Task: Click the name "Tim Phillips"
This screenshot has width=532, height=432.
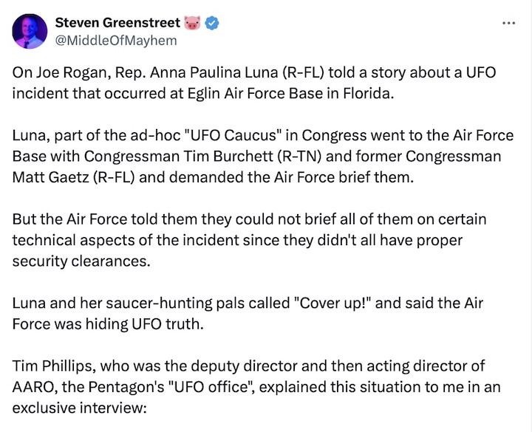Action: coord(50,366)
